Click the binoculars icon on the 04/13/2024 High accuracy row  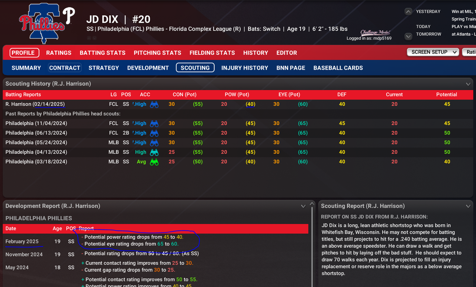[154, 152]
